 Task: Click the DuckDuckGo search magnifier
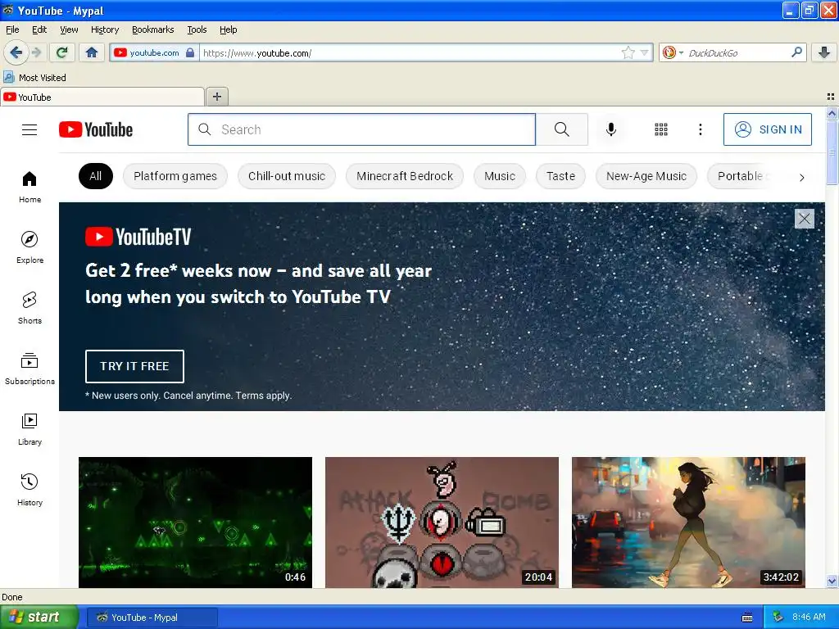796,52
